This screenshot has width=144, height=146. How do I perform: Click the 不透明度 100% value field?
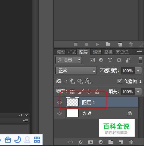128,71
